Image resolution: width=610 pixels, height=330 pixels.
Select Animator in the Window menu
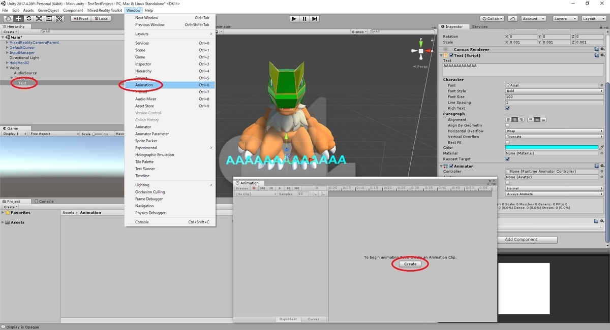point(170,127)
